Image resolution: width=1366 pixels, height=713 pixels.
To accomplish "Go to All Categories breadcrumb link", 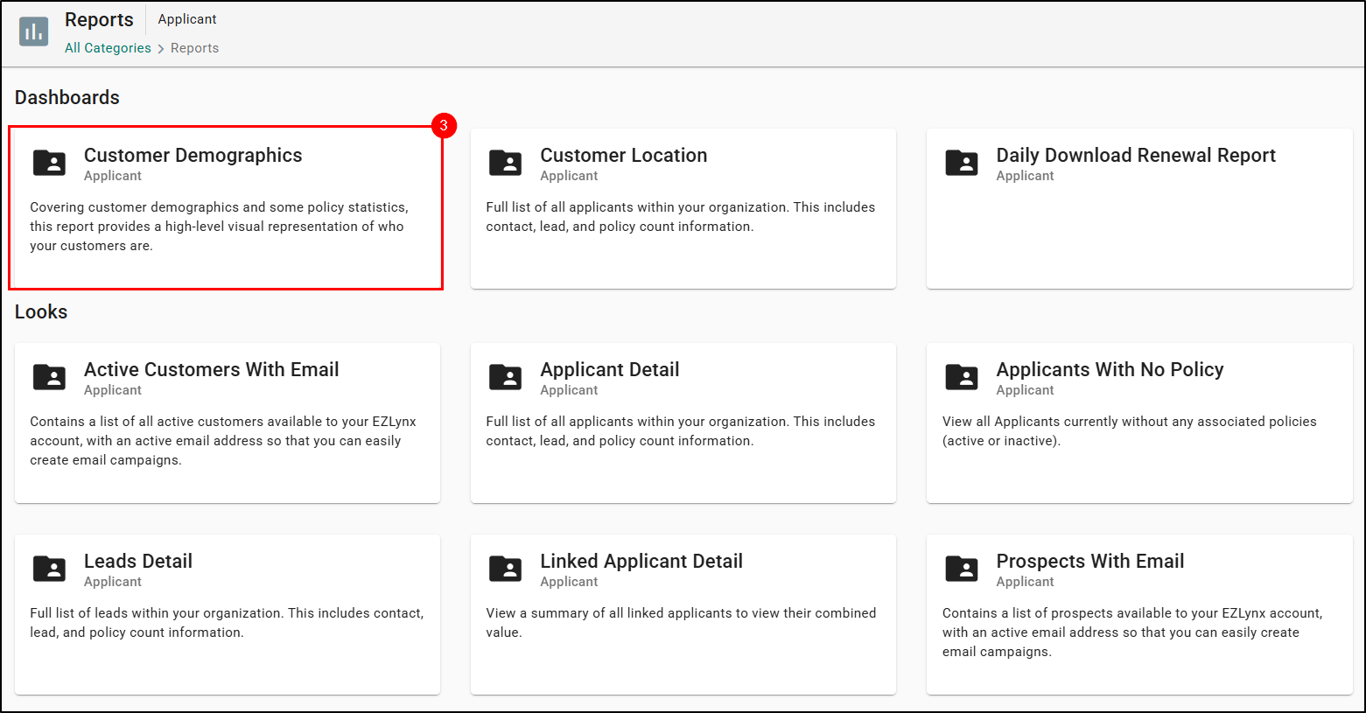I will [108, 48].
